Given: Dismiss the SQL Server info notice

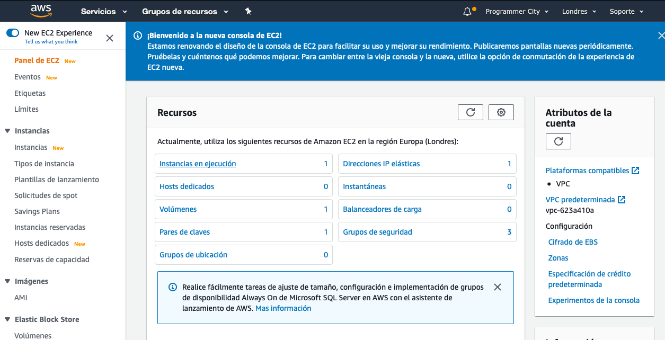Looking at the screenshot, I should click(x=497, y=287).
